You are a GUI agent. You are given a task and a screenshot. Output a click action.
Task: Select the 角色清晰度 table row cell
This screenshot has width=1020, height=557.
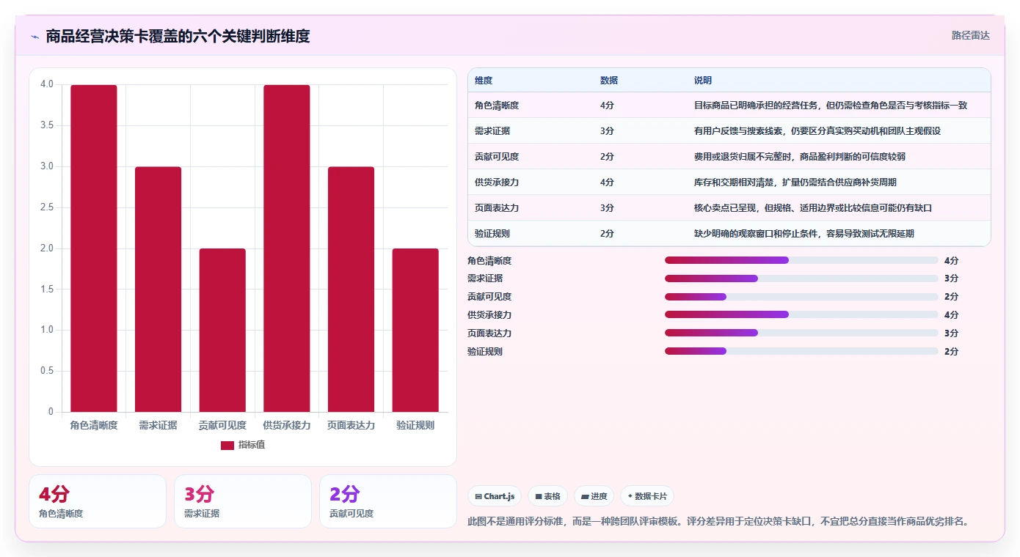(497, 106)
